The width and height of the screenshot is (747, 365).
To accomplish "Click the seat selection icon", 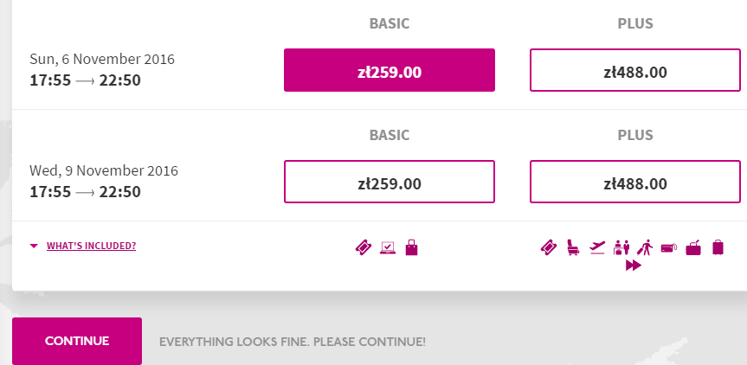I will pos(572,247).
